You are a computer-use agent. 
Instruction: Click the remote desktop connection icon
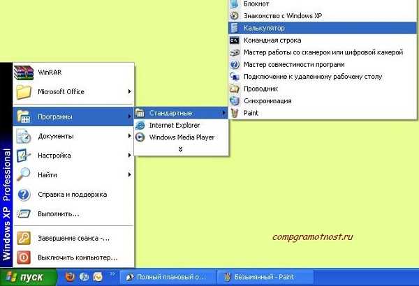point(235,77)
